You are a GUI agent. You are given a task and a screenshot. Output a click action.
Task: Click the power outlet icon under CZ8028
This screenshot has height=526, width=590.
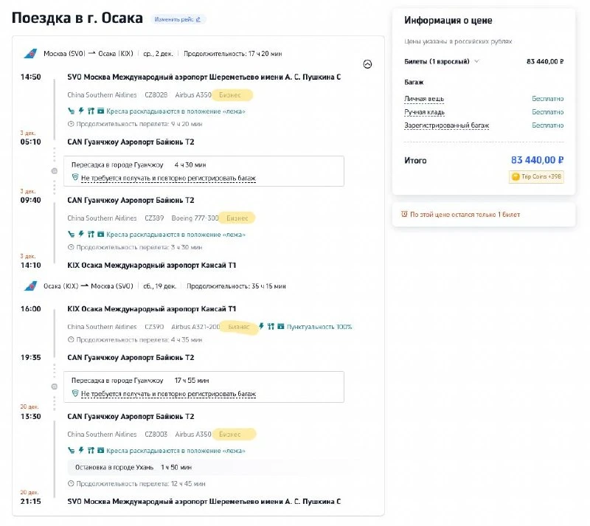pyautogui.click(x=81, y=111)
